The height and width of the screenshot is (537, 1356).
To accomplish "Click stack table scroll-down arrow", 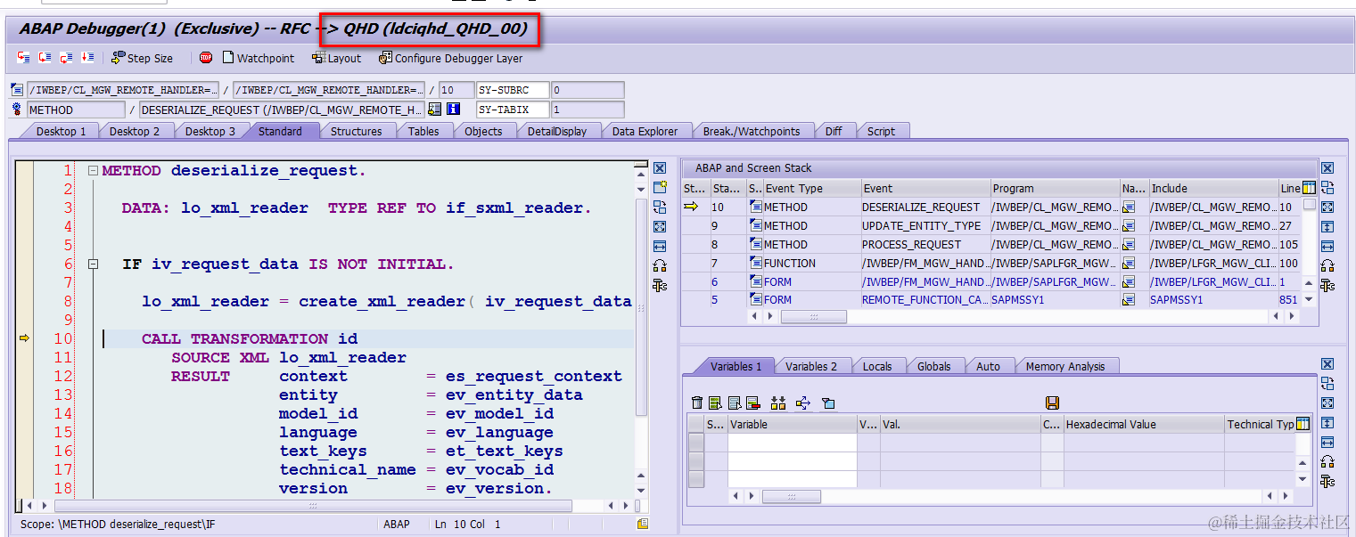I will (1308, 300).
